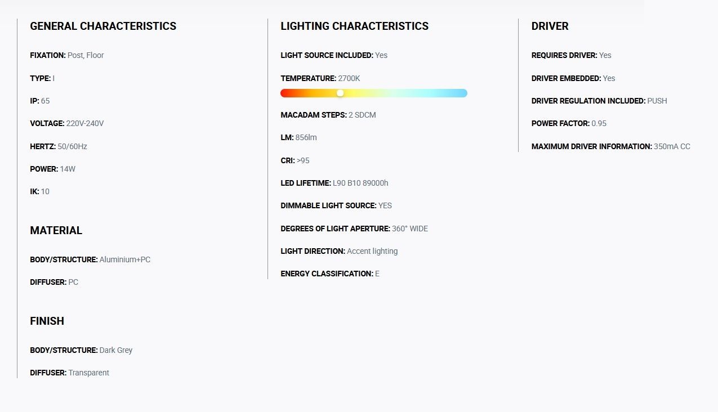Screen dimensions: 718x412
Task: Click the 'Light Source Included' label
Action: 327,55
